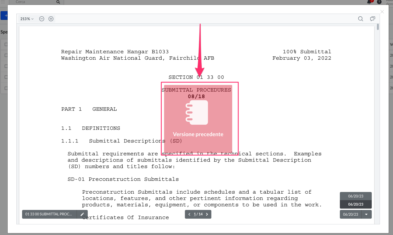Click the blue plus button in the background page
Viewport: 393px width, 235px height.
pos(4,16)
